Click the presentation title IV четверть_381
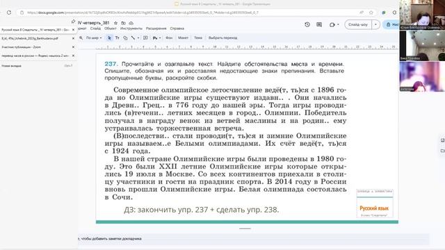This screenshot has height=250, width=445. (x=94, y=23)
